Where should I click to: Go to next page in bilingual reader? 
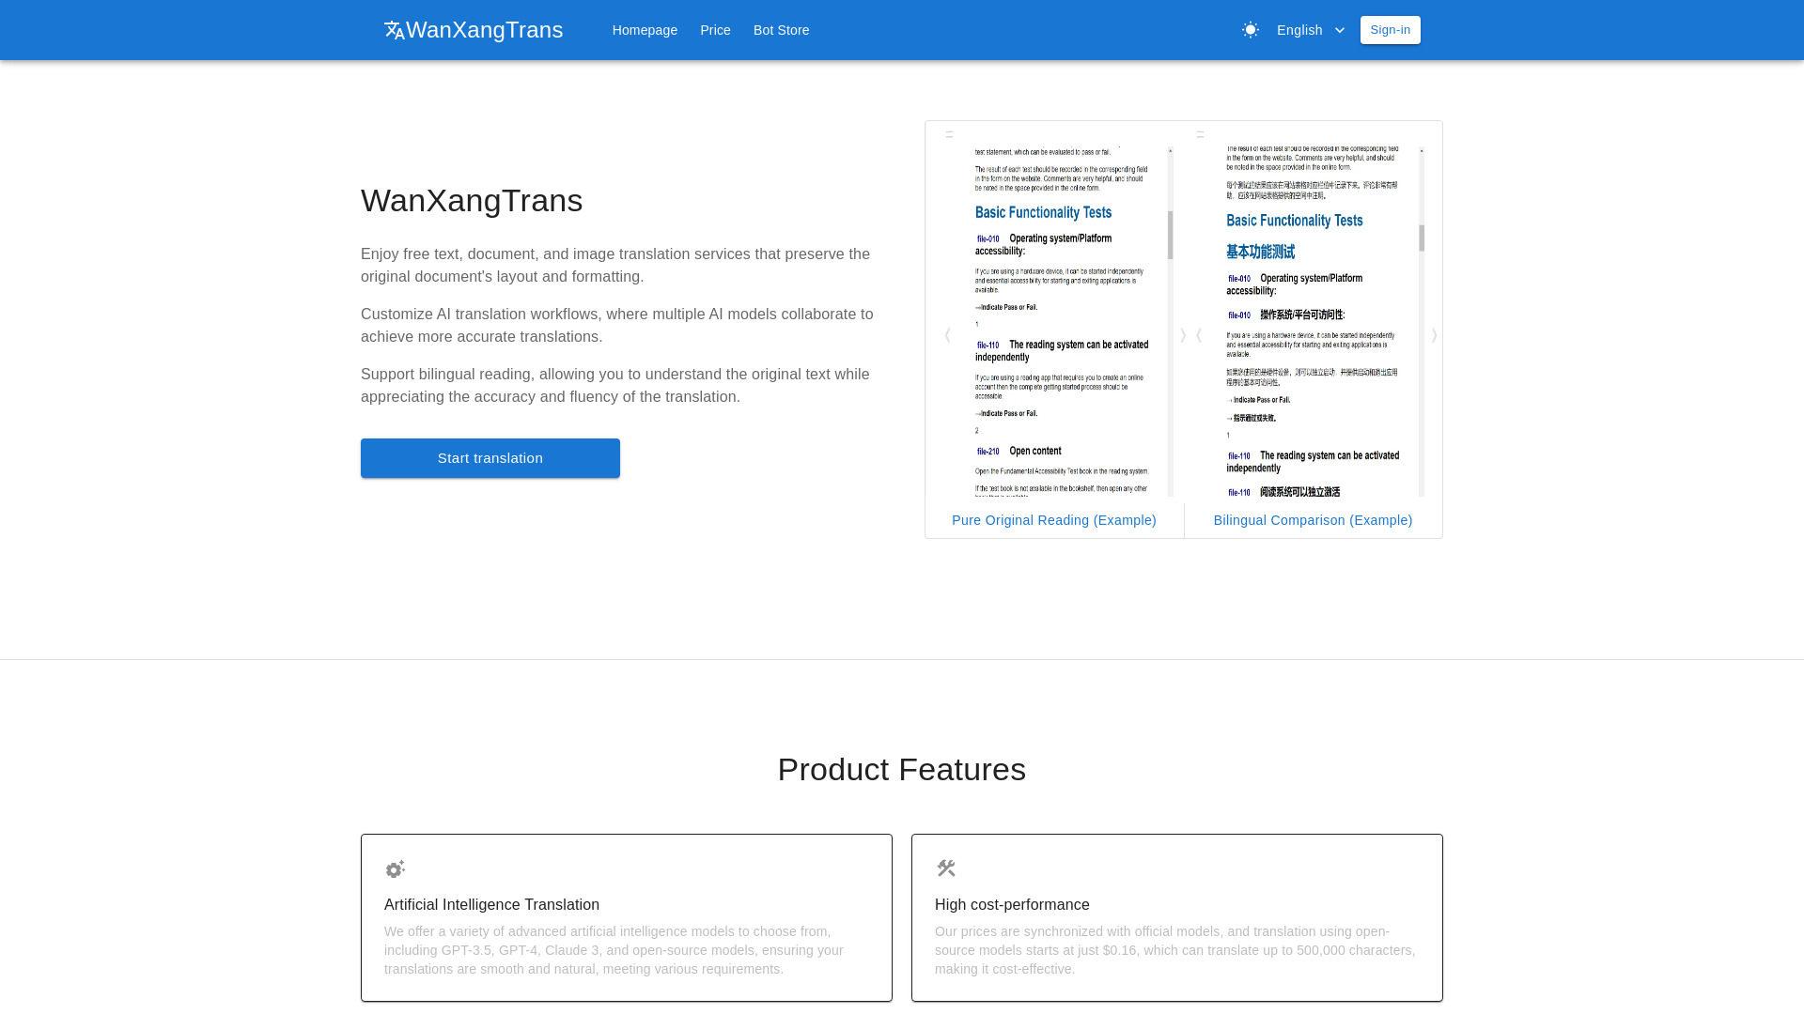tap(1434, 335)
